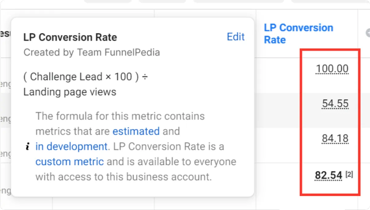Click the tooltip title 'LP Conversion Rate'
Image resolution: width=370 pixels, height=210 pixels.
(x=70, y=37)
